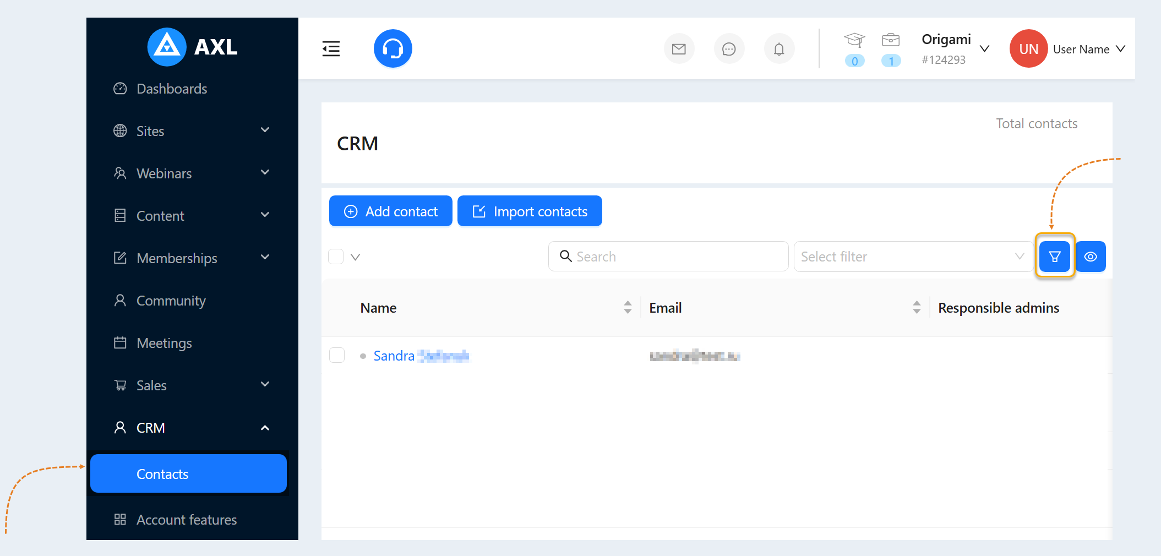Collapse the sidebar with the menu-fold icon
This screenshot has width=1161, height=556.
pyautogui.click(x=331, y=49)
